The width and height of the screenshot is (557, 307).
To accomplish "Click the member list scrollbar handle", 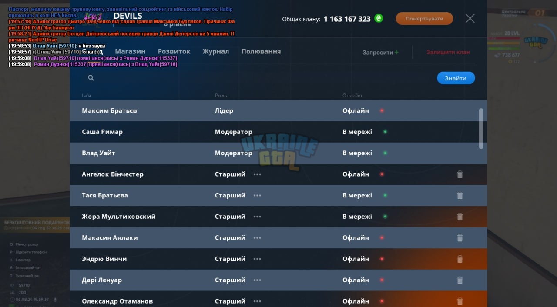I will (481, 129).
